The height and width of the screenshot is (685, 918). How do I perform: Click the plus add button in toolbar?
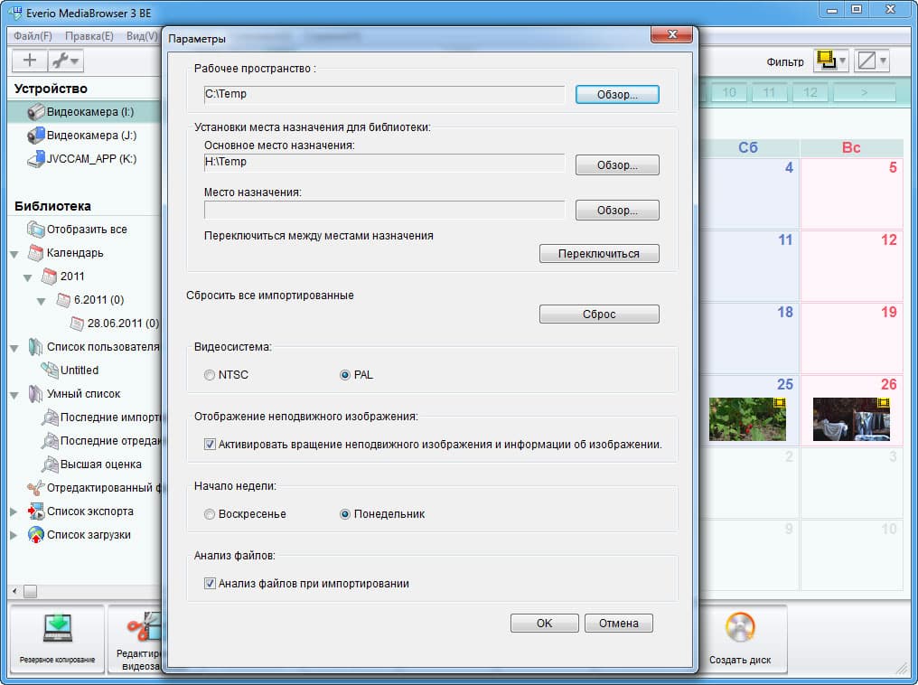(x=29, y=60)
